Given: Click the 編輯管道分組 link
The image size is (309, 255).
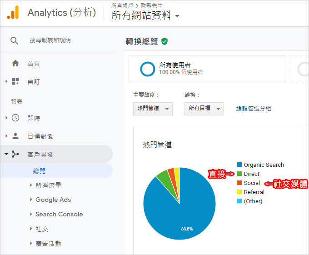Looking at the screenshot, I should click(254, 108).
